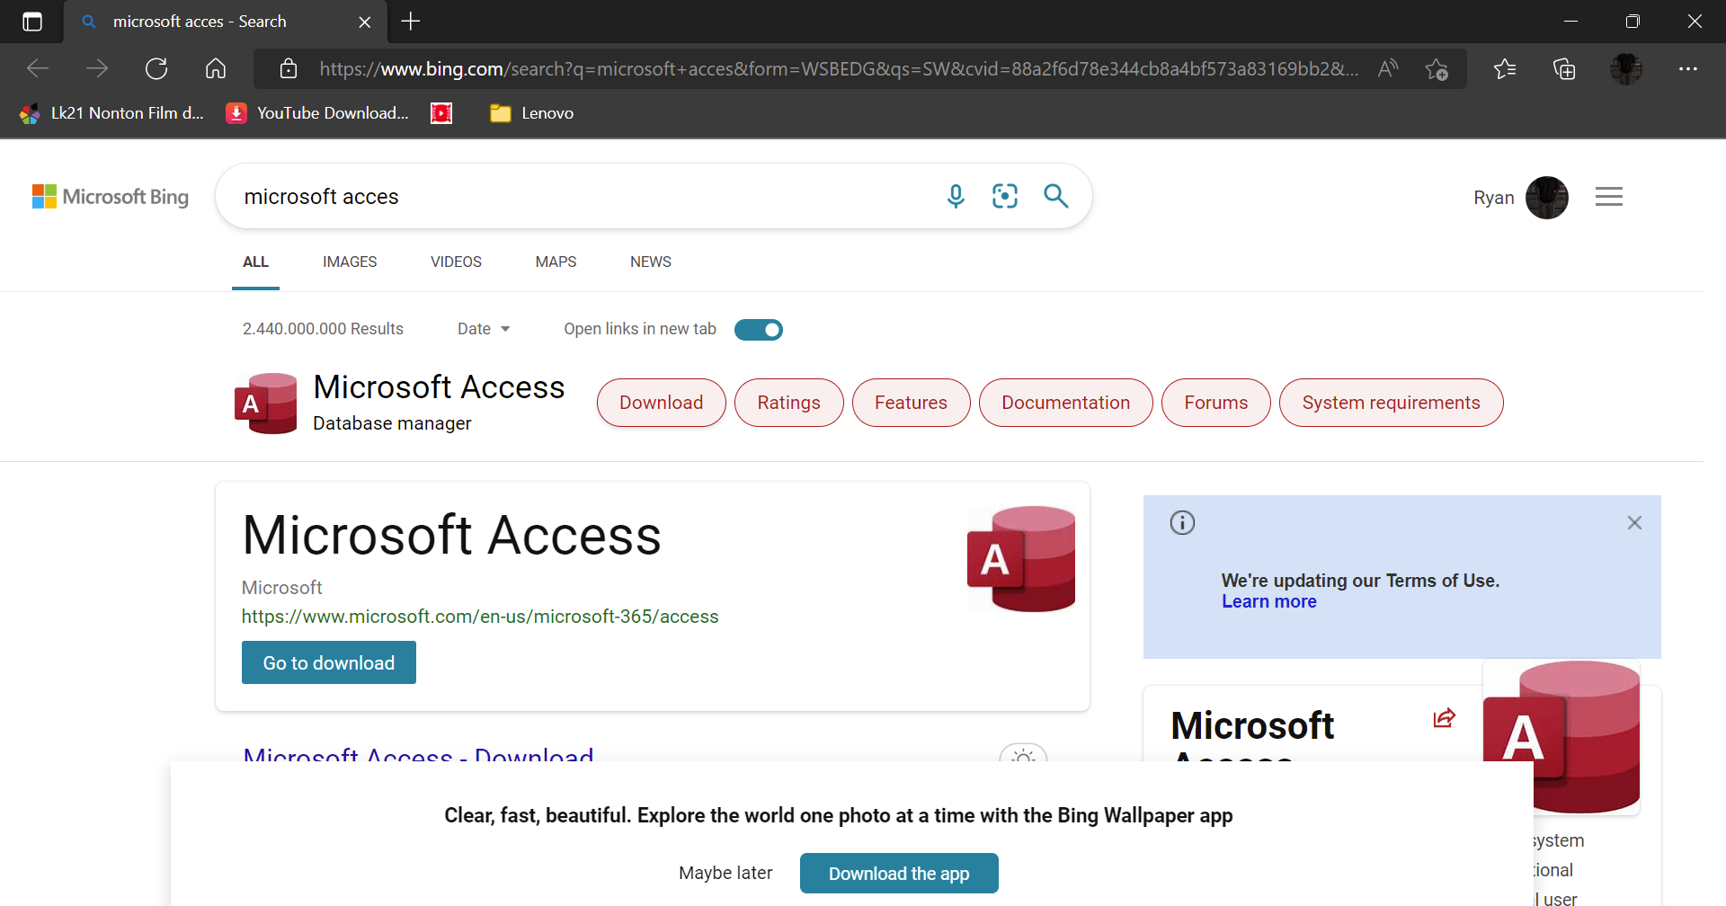The height and width of the screenshot is (906, 1726).
Task: Search using an image
Action: [1005, 196]
